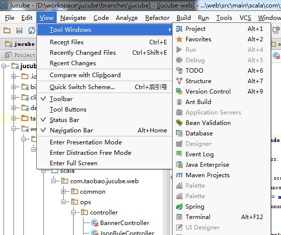
Task: Open the Code menu
Action: 101,18
